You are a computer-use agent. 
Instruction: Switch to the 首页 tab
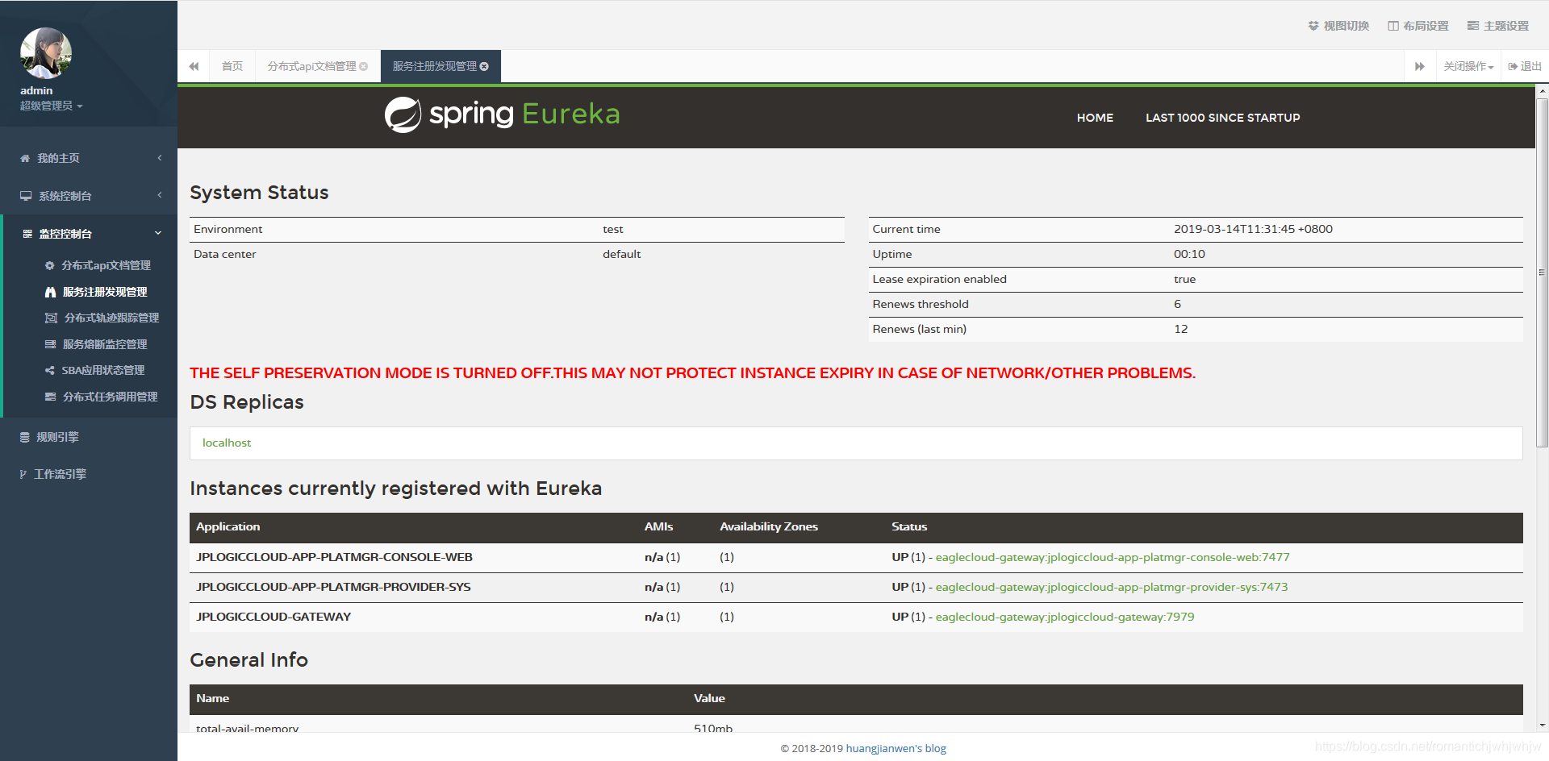pos(232,66)
